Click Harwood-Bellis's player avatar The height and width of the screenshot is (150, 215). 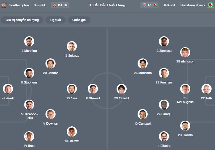click(29, 105)
